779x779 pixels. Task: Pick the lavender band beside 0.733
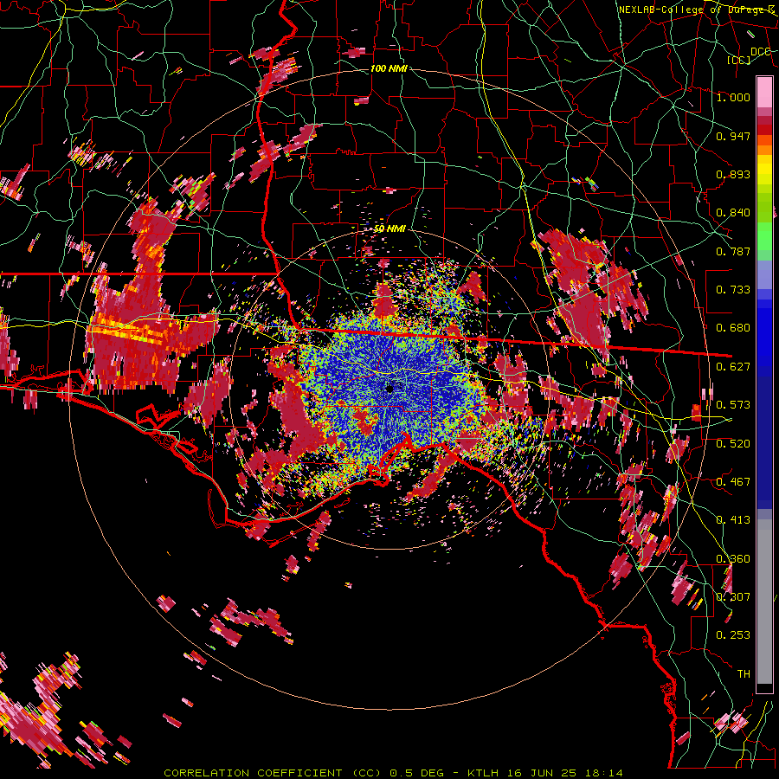coord(764,274)
